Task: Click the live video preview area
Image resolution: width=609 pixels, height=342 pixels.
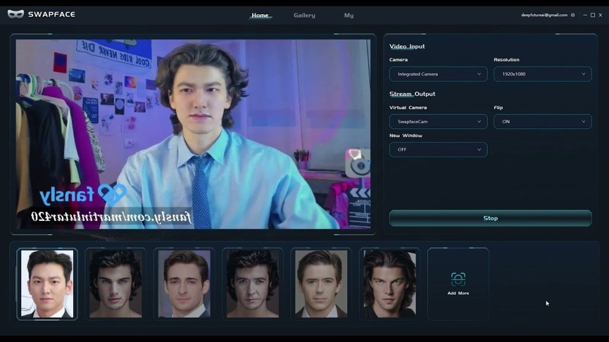Action: [x=193, y=134]
